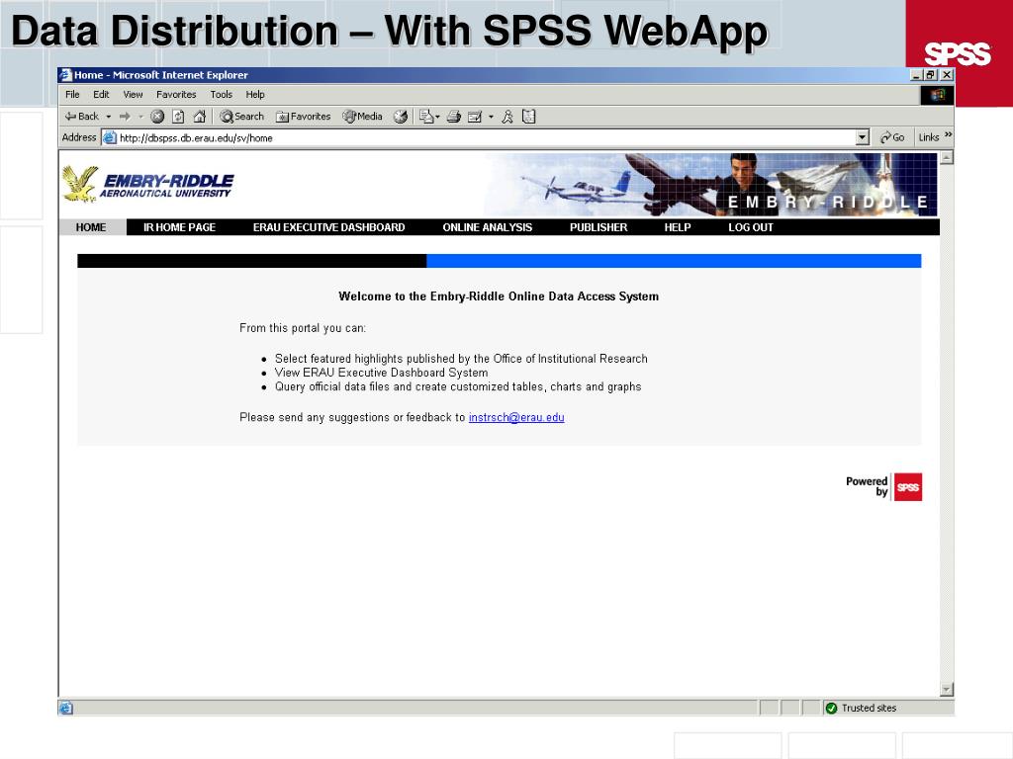Viewport: 1013px width, 759px height.
Task: Open the Edit menu
Action: click(102, 94)
